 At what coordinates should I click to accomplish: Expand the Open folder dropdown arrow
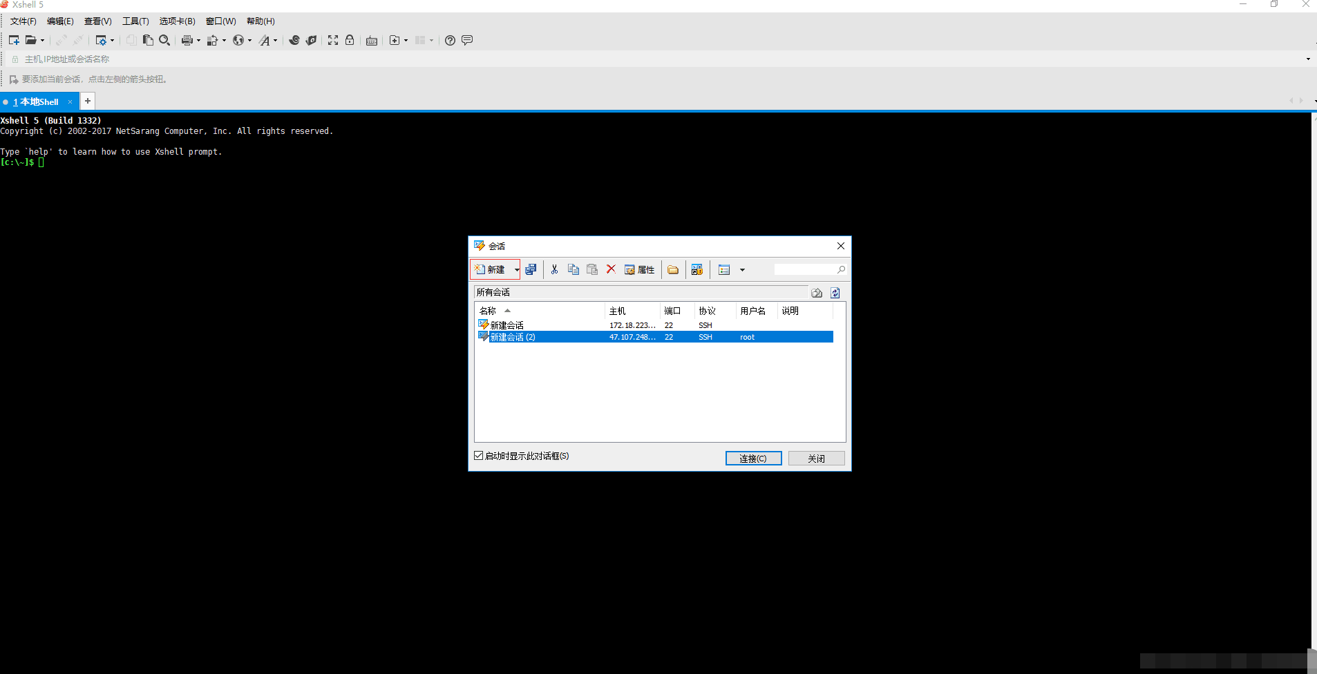[x=42, y=40]
